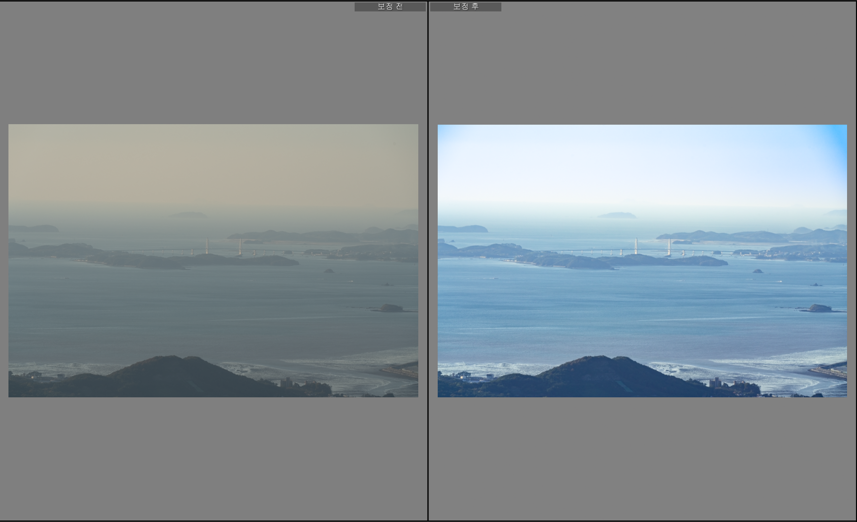
Task: Click the '보정 전' before label
Action: tap(390, 7)
